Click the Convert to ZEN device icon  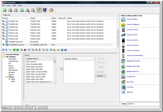[123, 40]
